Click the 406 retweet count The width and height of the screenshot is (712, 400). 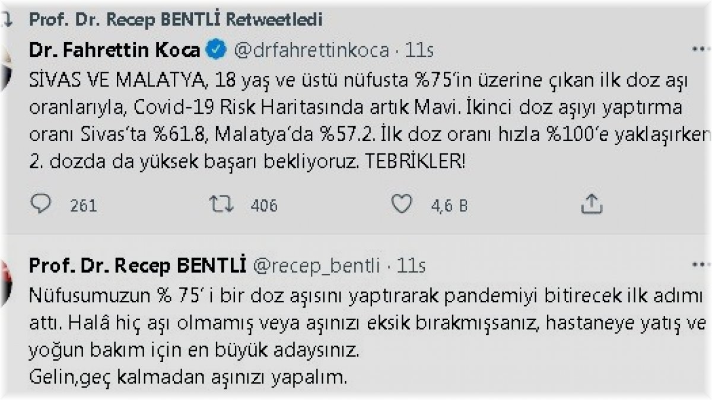point(263,206)
